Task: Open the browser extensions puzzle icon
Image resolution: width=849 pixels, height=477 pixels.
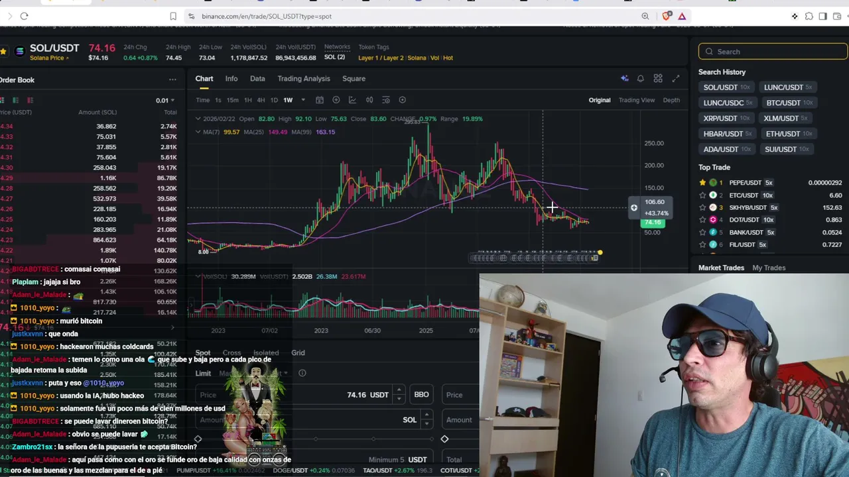Action: click(809, 16)
